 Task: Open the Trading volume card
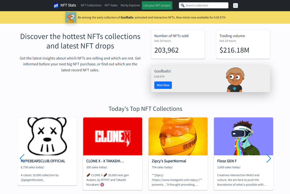pos(243,45)
